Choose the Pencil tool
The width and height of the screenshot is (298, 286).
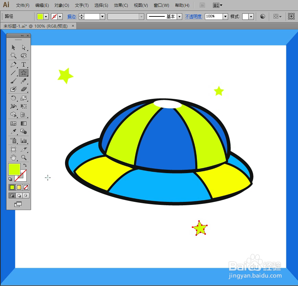(x=24, y=81)
